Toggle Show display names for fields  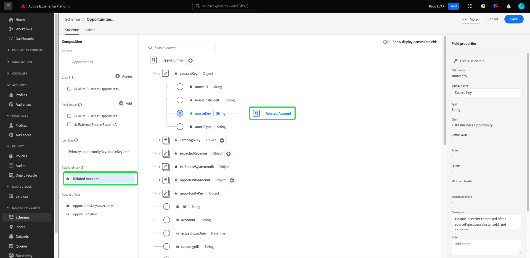pos(386,42)
